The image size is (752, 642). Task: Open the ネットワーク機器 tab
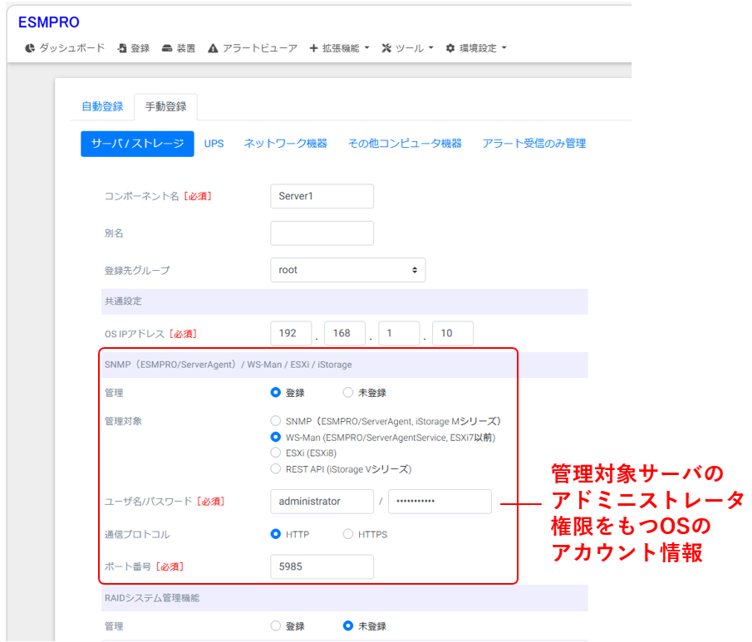[285, 143]
